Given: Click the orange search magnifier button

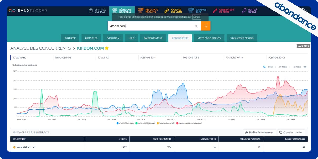Looking at the screenshot, I should coord(206,26).
